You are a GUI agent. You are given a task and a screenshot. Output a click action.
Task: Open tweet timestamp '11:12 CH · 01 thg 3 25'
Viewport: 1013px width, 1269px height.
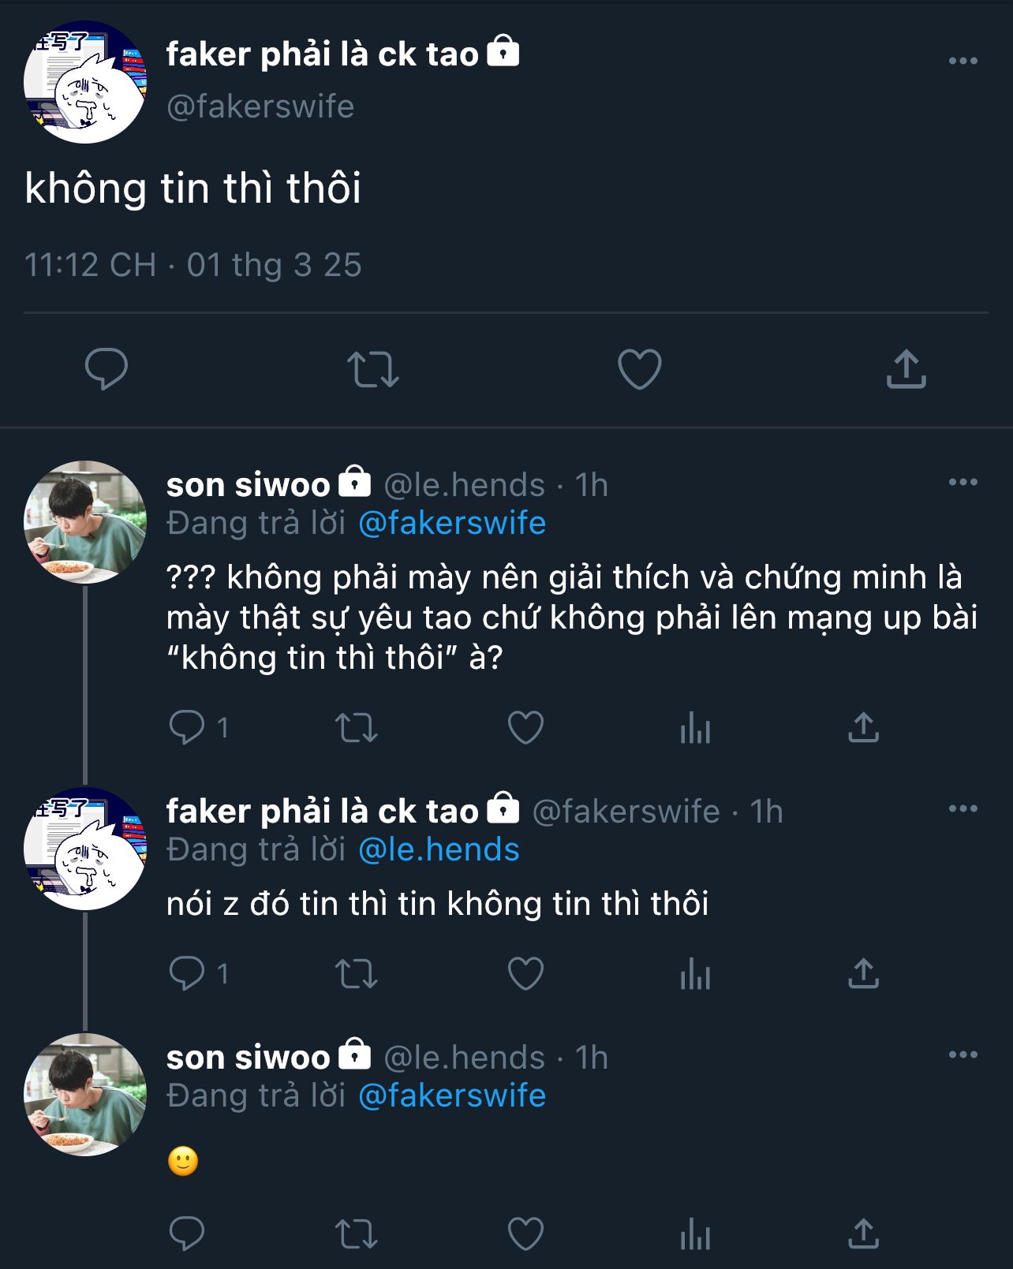pos(193,265)
